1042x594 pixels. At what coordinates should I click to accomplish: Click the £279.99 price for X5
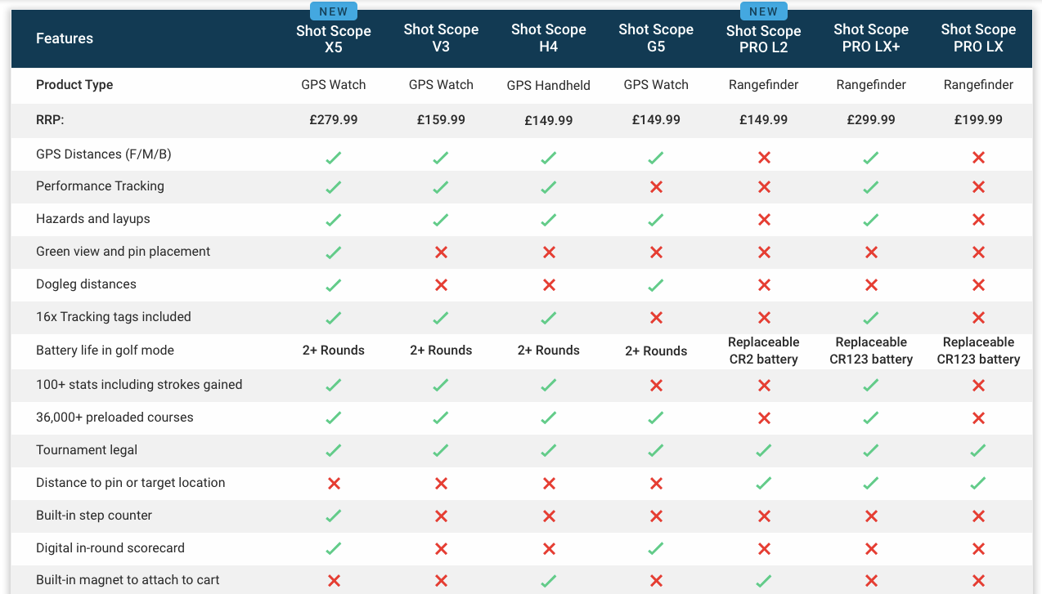[x=333, y=120]
